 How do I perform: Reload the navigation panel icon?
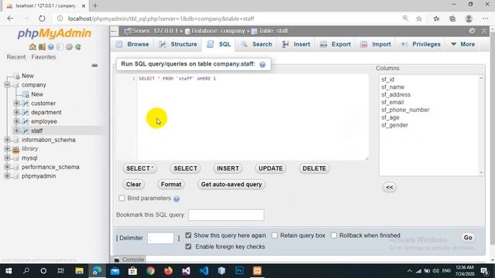78,47
